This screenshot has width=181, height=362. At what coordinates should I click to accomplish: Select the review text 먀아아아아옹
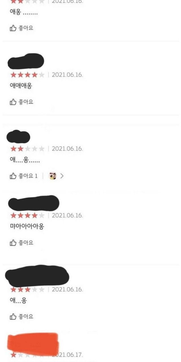[27, 227]
